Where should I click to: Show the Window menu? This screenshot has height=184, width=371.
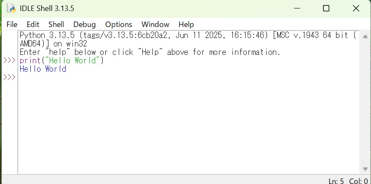click(155, 24)
